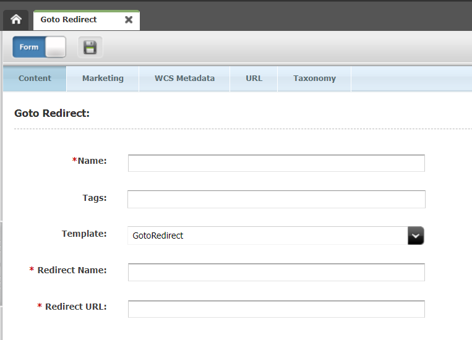Screen dimensions: 472x340
Task: Show the URL tab
Action: point(254,79)
